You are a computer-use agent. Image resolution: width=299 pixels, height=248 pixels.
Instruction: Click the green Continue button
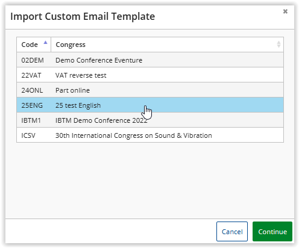272,232
